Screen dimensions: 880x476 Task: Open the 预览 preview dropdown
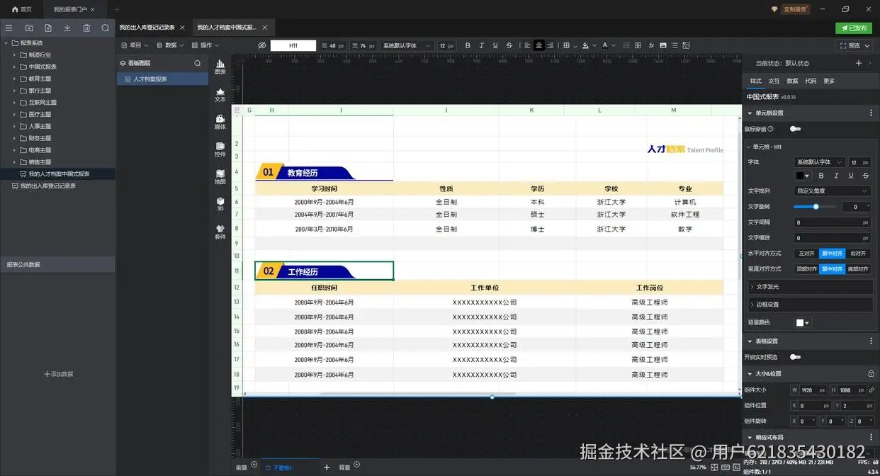tap(854, 45)
